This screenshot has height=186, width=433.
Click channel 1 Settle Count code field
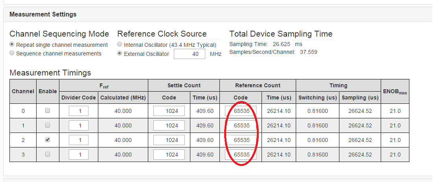(x=169, y=125)
